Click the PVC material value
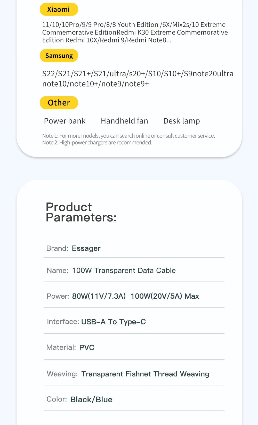Image resolution: width=258 pixels, height=425 pixels. click(x=87, y=348)
